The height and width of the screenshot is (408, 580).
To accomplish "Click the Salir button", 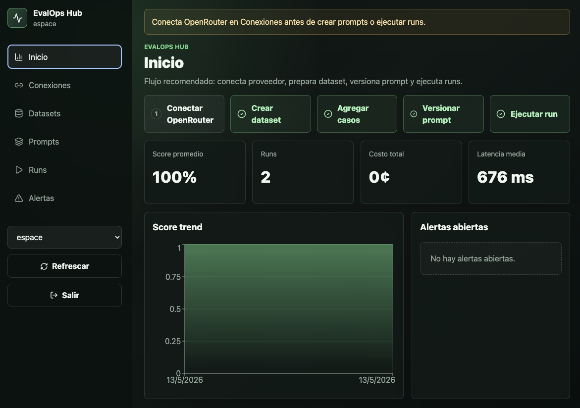I will point(64,295).
